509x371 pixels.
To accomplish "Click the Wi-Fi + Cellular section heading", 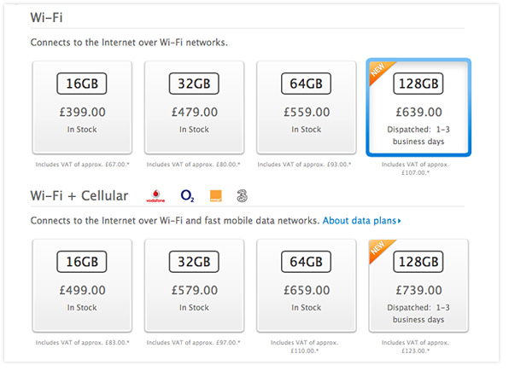I will tap(79, 195).
